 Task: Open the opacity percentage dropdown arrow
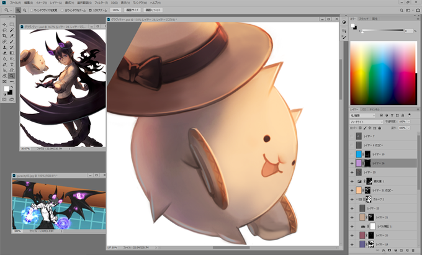click(408, 122)
